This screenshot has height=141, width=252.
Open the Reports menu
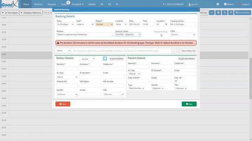pyautogui.click(x=52, y=4)
